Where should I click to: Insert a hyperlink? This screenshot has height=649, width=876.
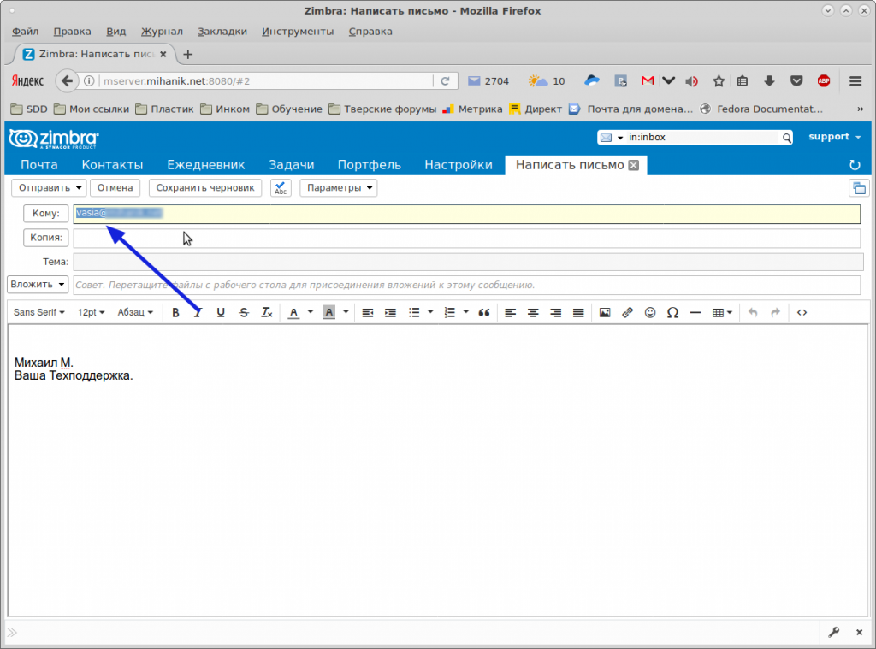click(x=627, y=313)
